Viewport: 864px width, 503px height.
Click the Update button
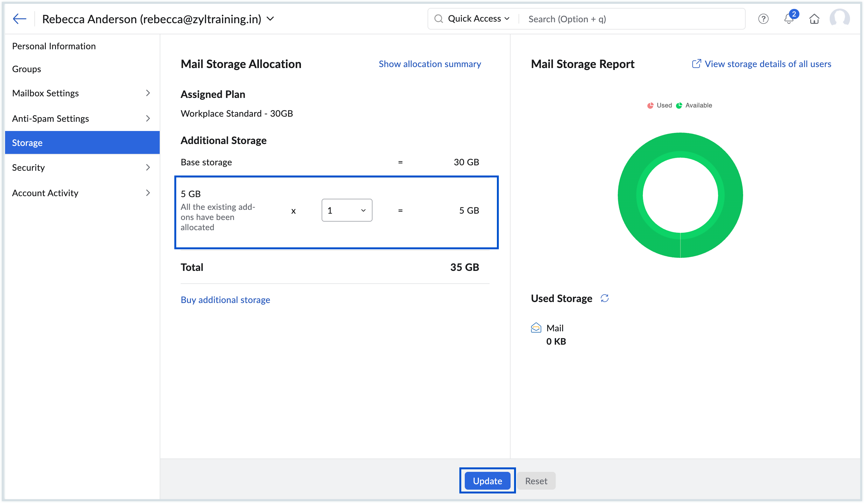[487, 481]
